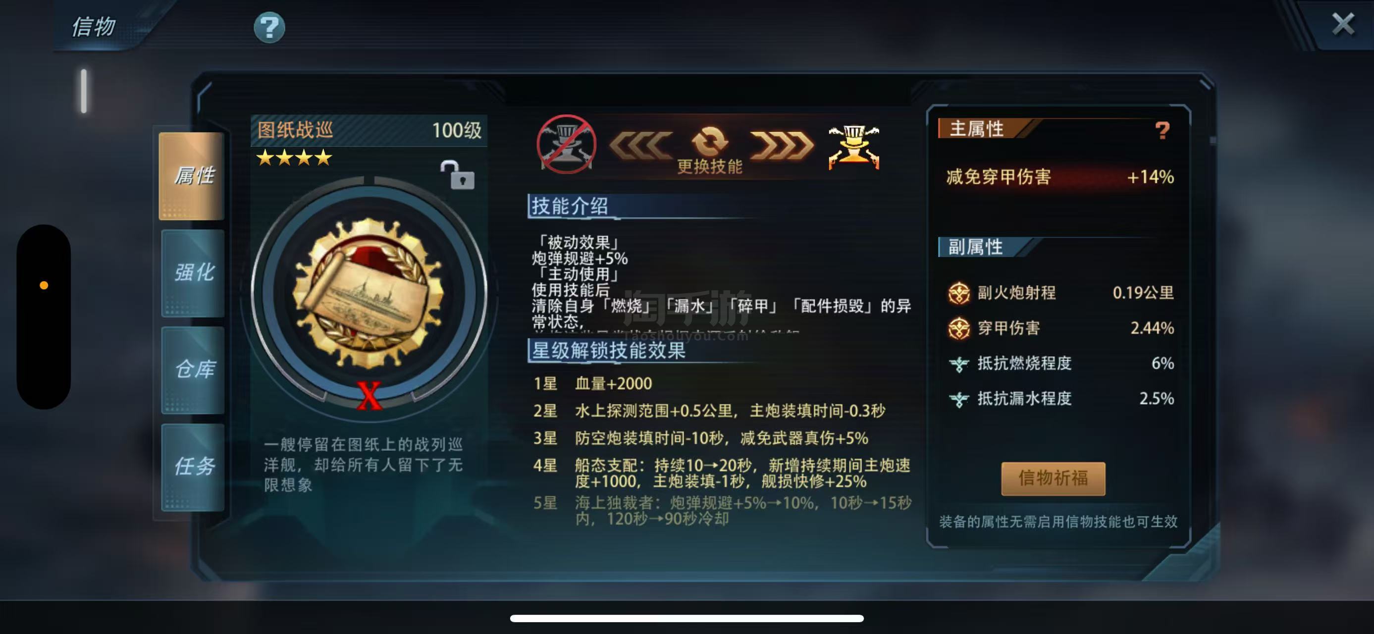
Task: Go to the 任务 tab
Action: (x=193, y=467)
